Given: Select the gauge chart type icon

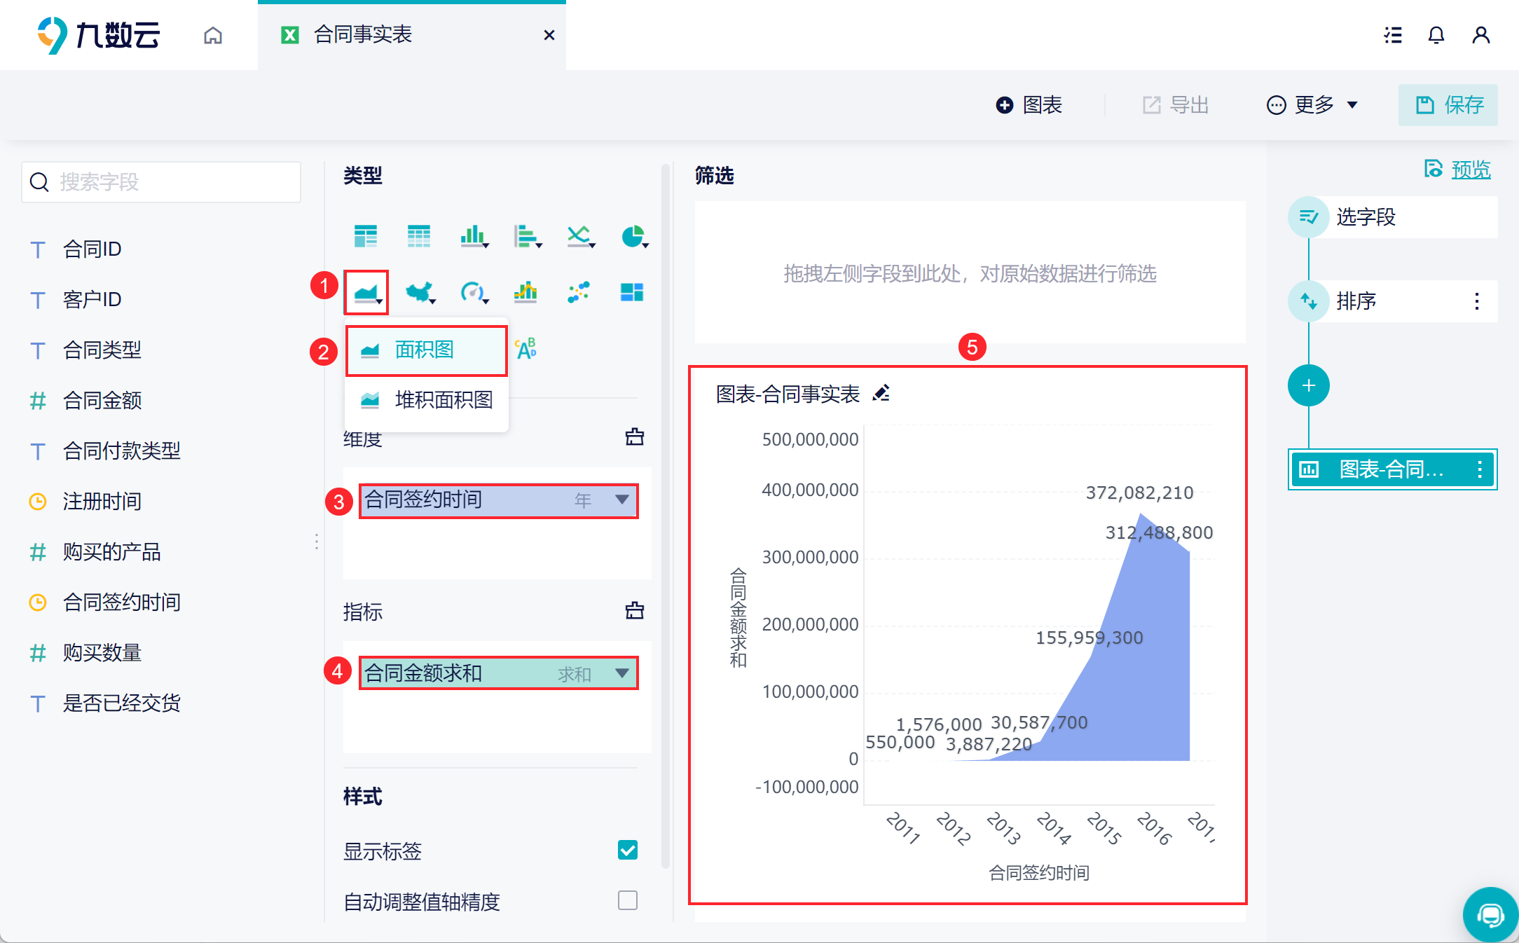Looking at the screenshot, I should 473,292.
